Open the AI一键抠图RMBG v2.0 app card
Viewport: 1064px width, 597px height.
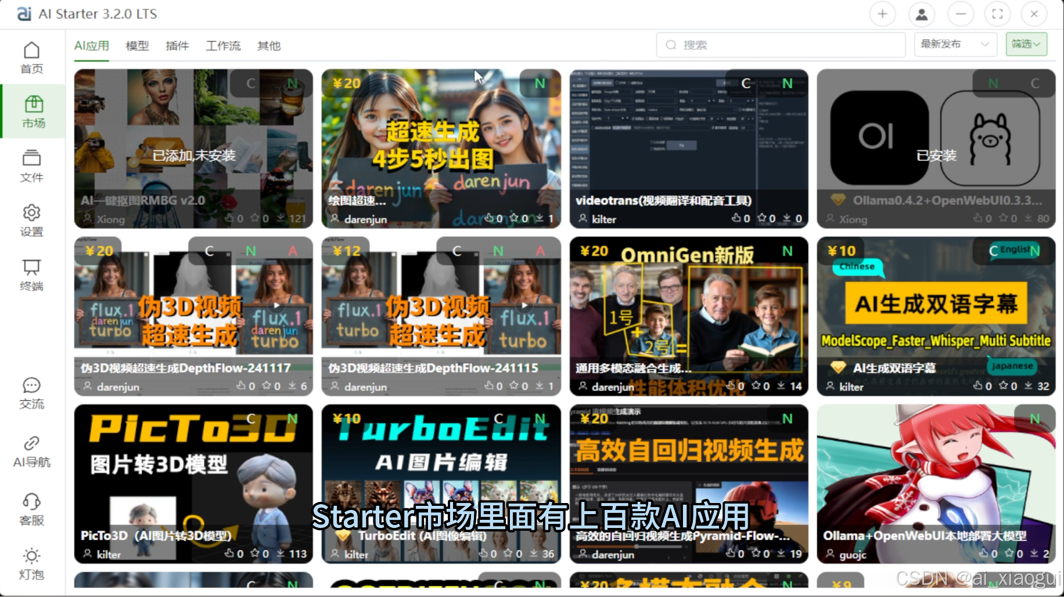pos(193,149)
